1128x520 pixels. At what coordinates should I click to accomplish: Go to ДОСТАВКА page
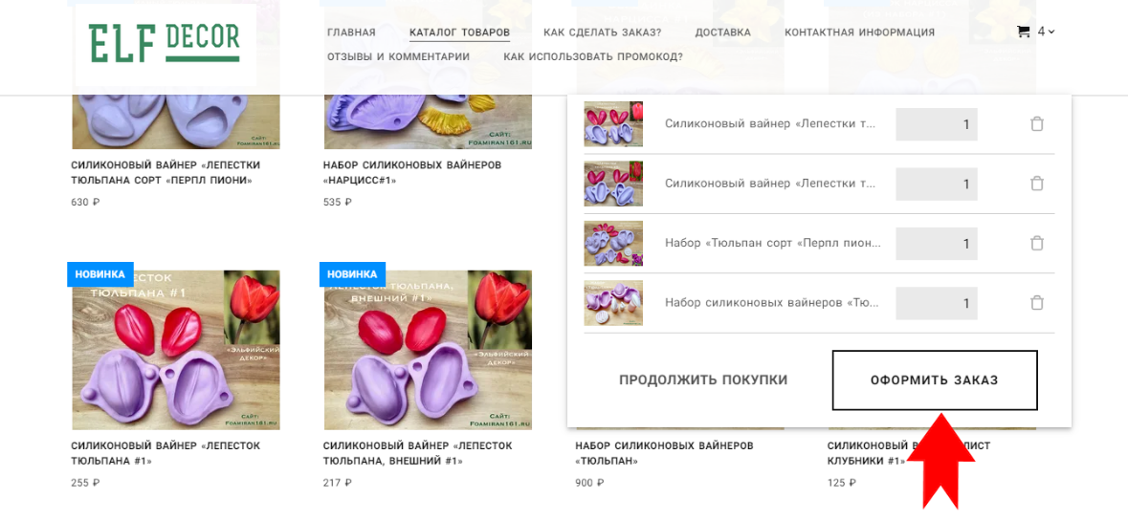pyautogui.click(x=723, y=32)
